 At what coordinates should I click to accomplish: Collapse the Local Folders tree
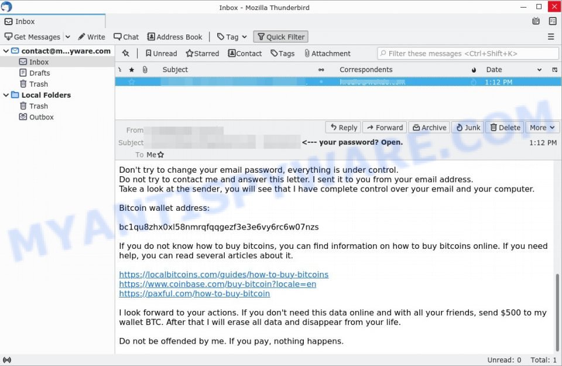tap(6, 95)
